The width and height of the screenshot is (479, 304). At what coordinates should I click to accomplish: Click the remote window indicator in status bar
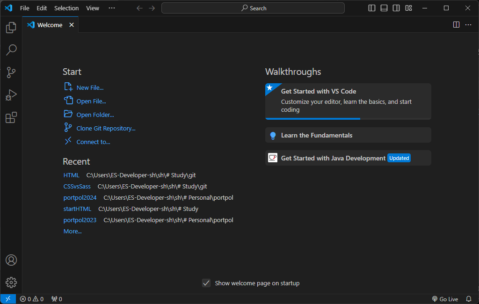8,299
